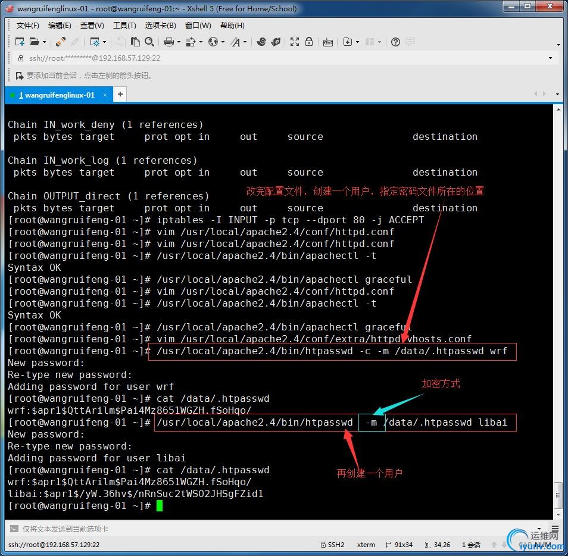Expand the Properties dropdown arrow

[104, 42]
